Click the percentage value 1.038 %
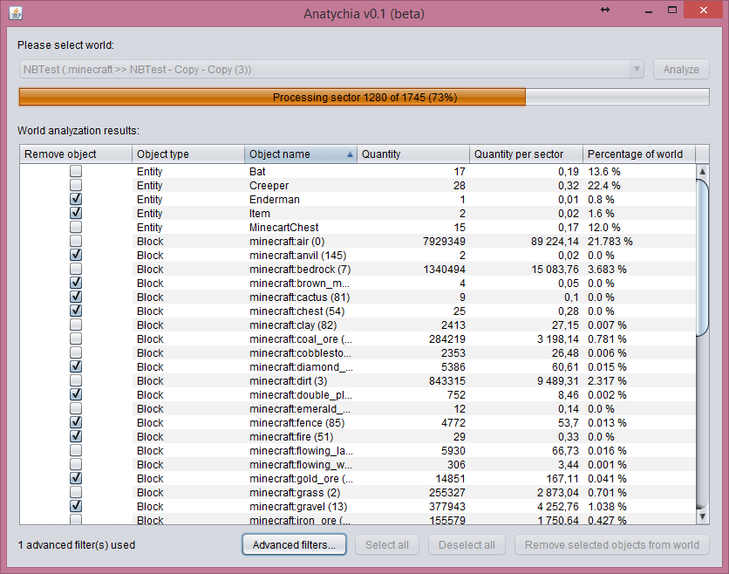This screenshot has height=574, width=729. [x=607, y=507]
